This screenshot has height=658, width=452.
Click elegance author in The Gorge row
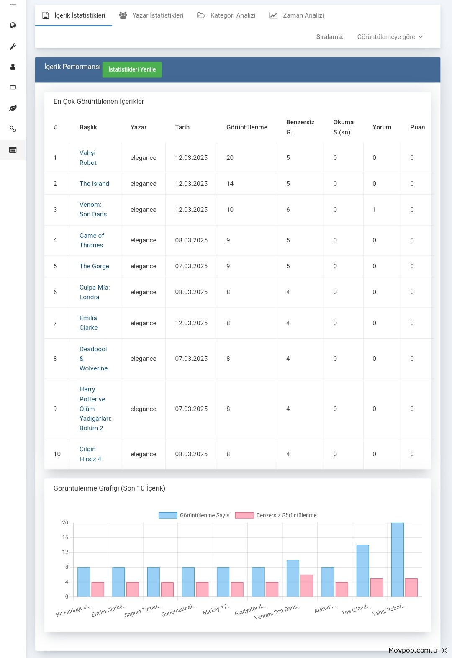(x=143, y=266)
